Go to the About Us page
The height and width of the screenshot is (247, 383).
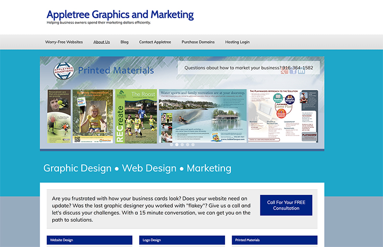pyautogui.click(x=101, y=42)
